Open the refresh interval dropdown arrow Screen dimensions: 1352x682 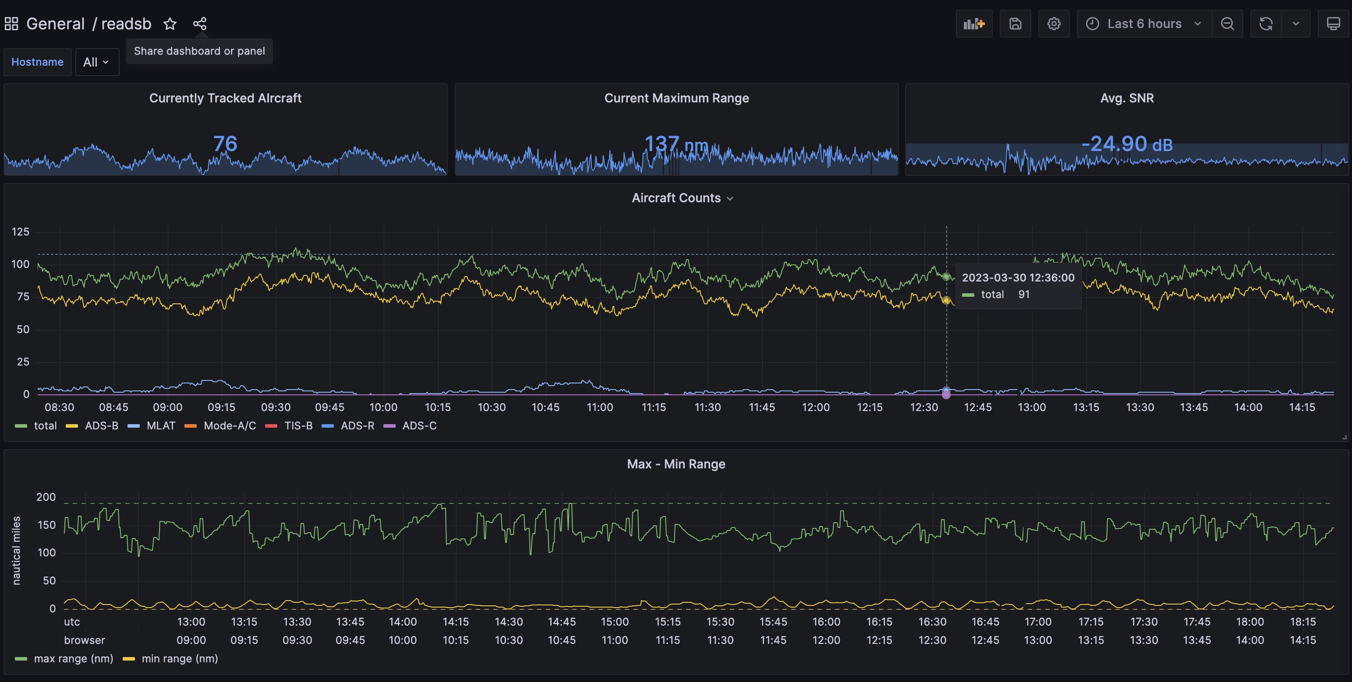point(1296,24)
